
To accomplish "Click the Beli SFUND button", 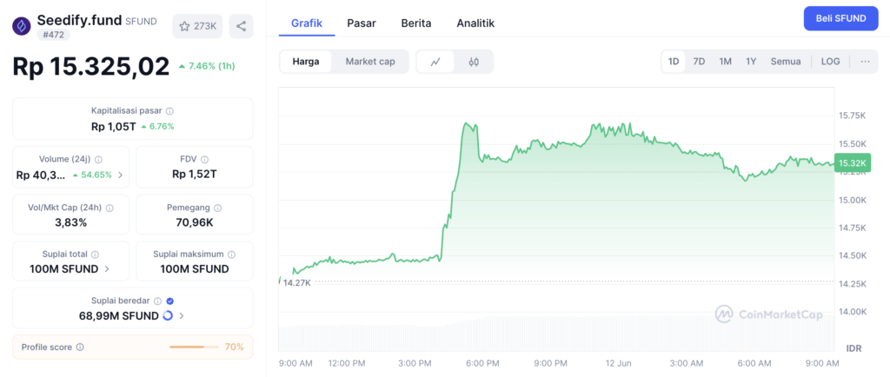I will coord(840,18).
